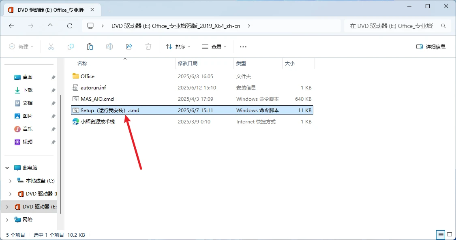Image resolution: width=456 pixels, height=240 pixels.
Task: Expand the selected DVD 驱动器 (E: node
Action: click(7, 207)
